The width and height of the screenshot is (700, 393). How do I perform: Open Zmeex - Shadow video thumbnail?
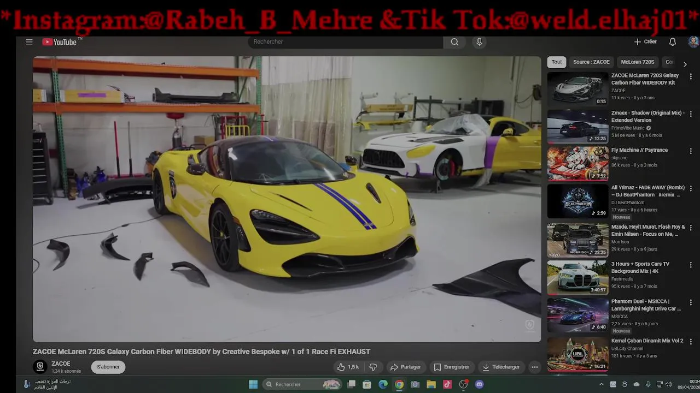578,126
